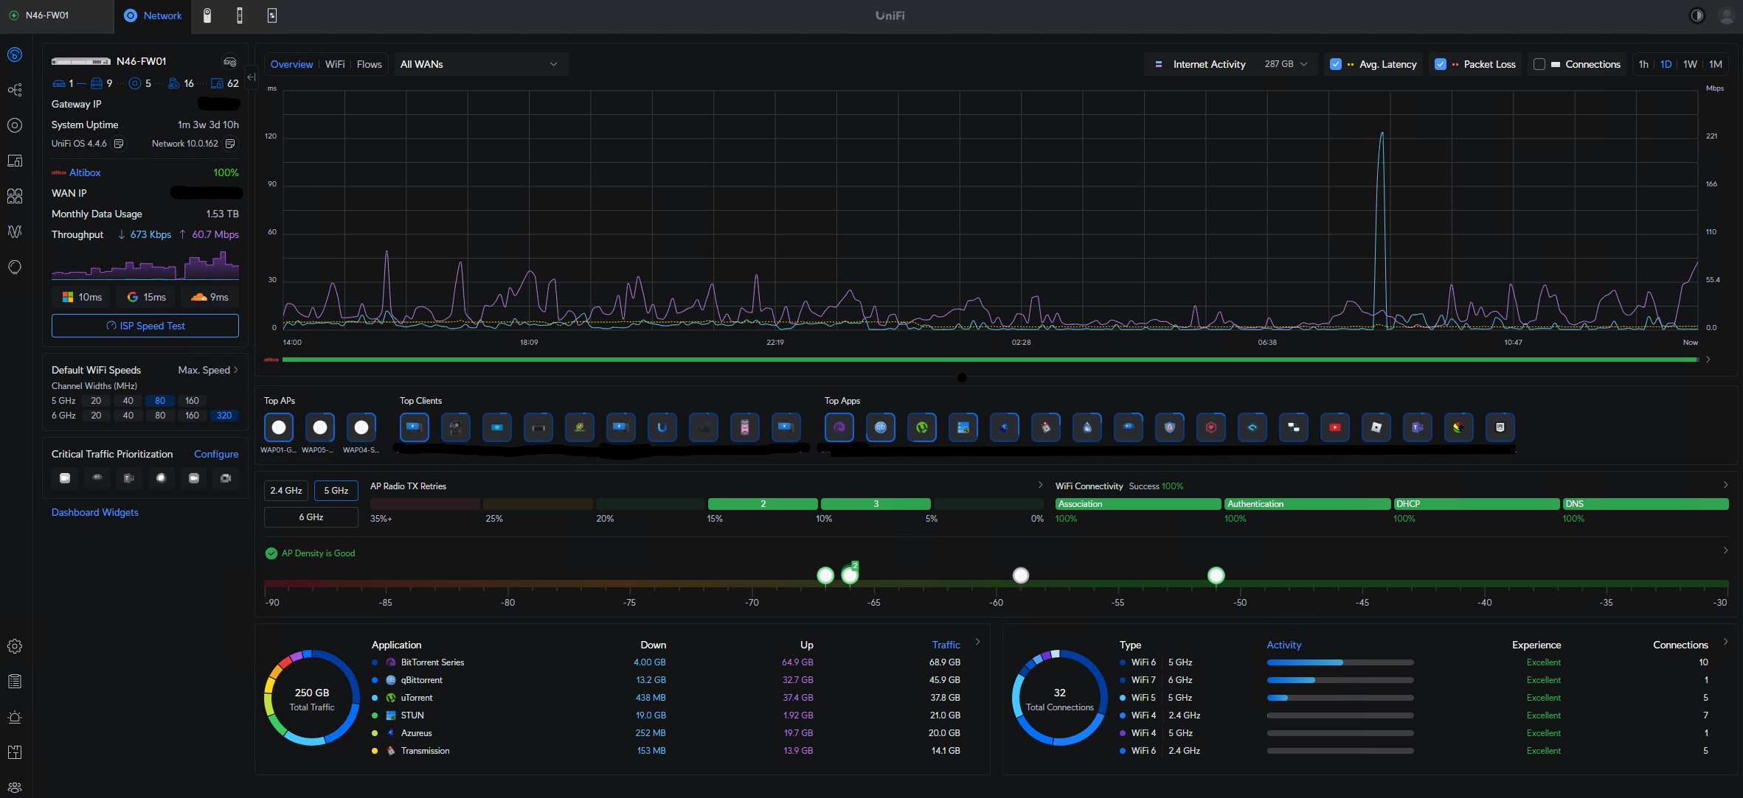The width and height of the screenshot is (1743, 798).
Task: Select the 1W time range
Action: 1690,64
